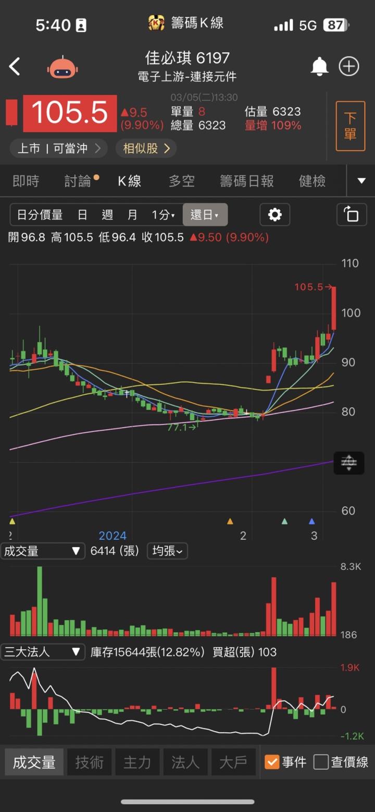Toggle the 事件 checkbox

(x=272, y=762)
